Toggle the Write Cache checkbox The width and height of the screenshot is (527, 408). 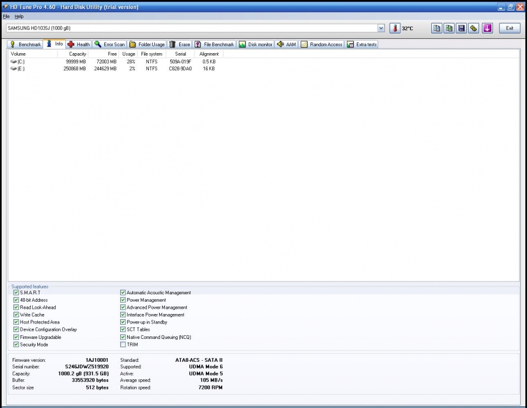click(x=16, y=314)
